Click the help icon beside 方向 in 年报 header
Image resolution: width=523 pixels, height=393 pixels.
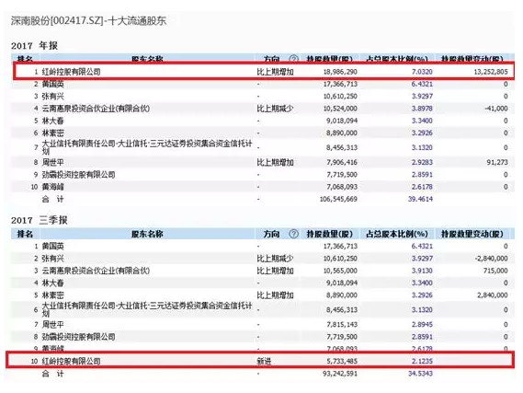click(293, 59)
